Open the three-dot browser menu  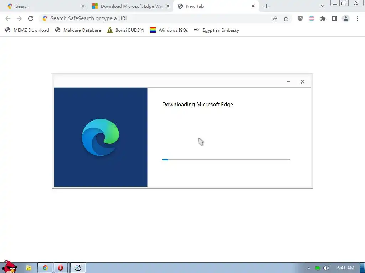(357, 18)
